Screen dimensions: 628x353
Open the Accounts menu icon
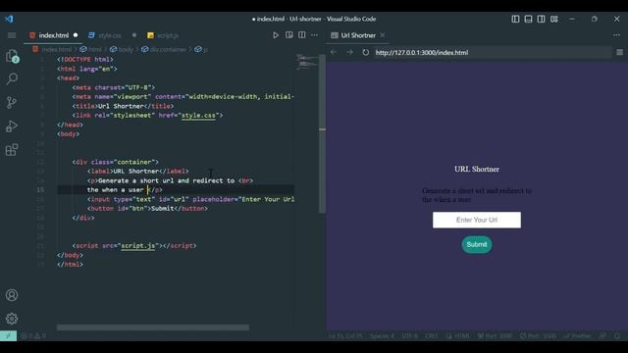click(12, 295)
